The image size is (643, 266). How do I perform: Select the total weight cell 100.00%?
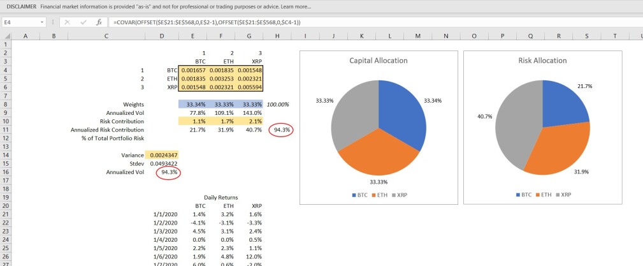click(x=277, y=104)
